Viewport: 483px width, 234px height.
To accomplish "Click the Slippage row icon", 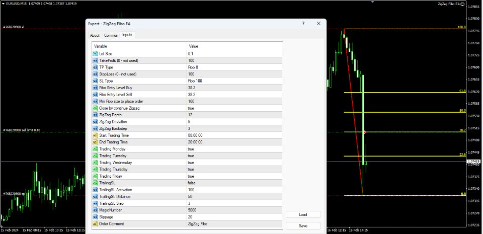I will click(95, 217).
